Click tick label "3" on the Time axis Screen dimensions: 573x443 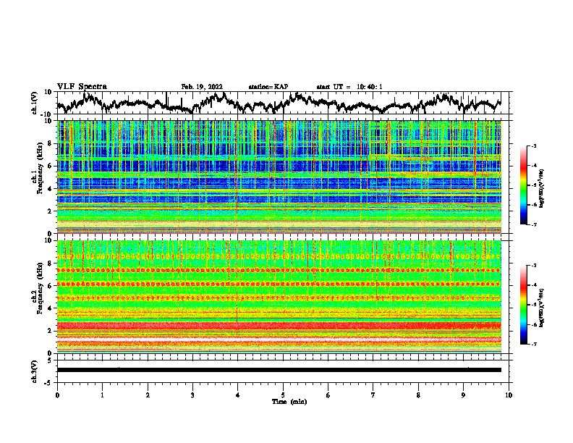point(192,395)
